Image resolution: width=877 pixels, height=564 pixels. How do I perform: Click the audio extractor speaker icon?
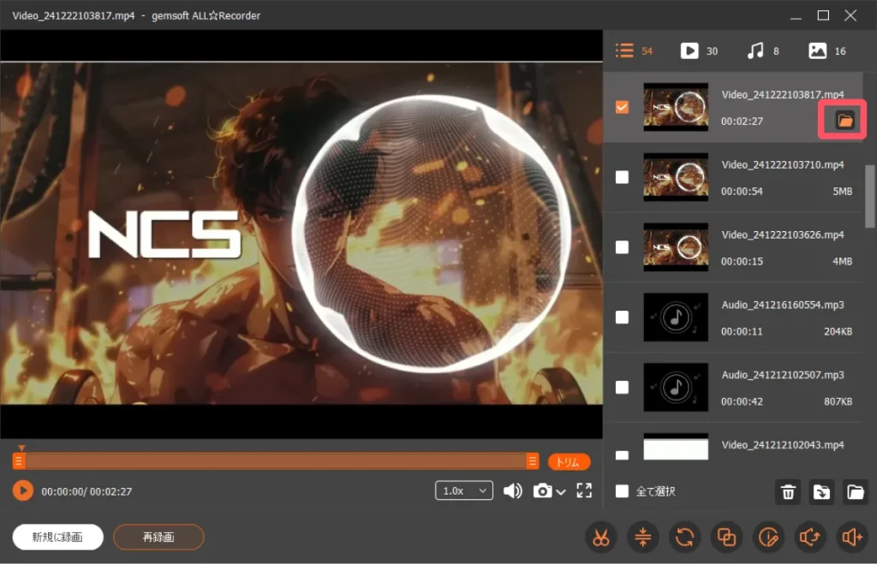pyautogui.click(x=810, y=537)
